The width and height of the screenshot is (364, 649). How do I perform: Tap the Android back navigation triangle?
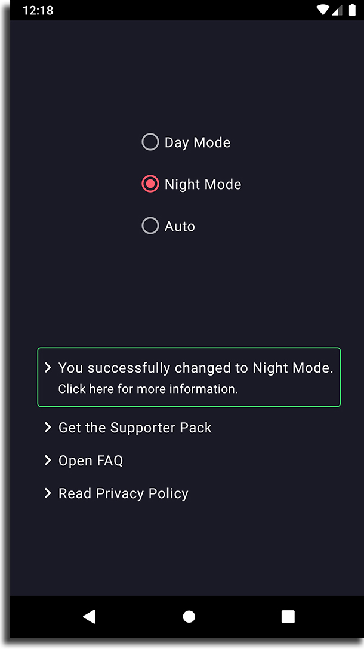[x=90, y=616]
